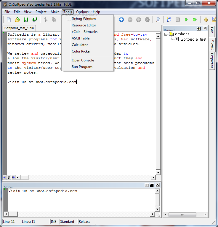Click Notes panel scroll down arrow

point(157,209)
